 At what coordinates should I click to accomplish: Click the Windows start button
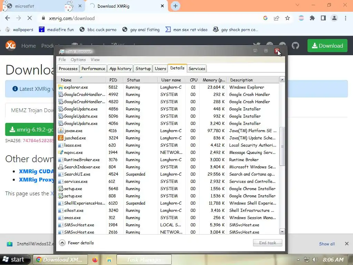tap(15, 259)
